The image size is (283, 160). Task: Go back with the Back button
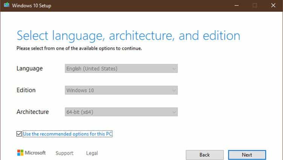point(205,155)
